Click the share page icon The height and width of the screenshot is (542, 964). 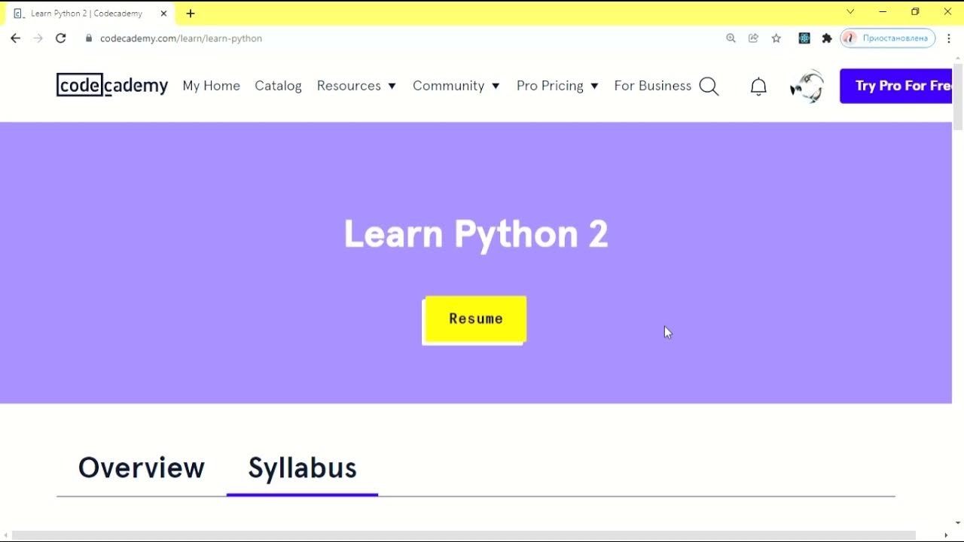coord(753,38)
